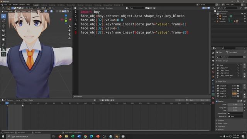The image size is (247, 139).
Task: Select the Transform tool in the viewport toolbar
Action: (x=3, y=39)
